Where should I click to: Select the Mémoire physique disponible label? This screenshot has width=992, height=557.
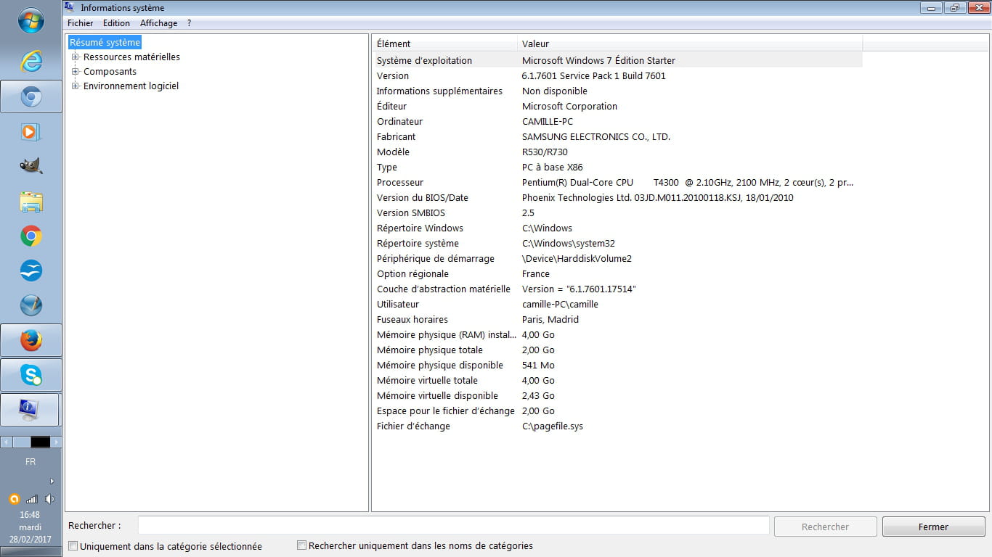[440, 365]
